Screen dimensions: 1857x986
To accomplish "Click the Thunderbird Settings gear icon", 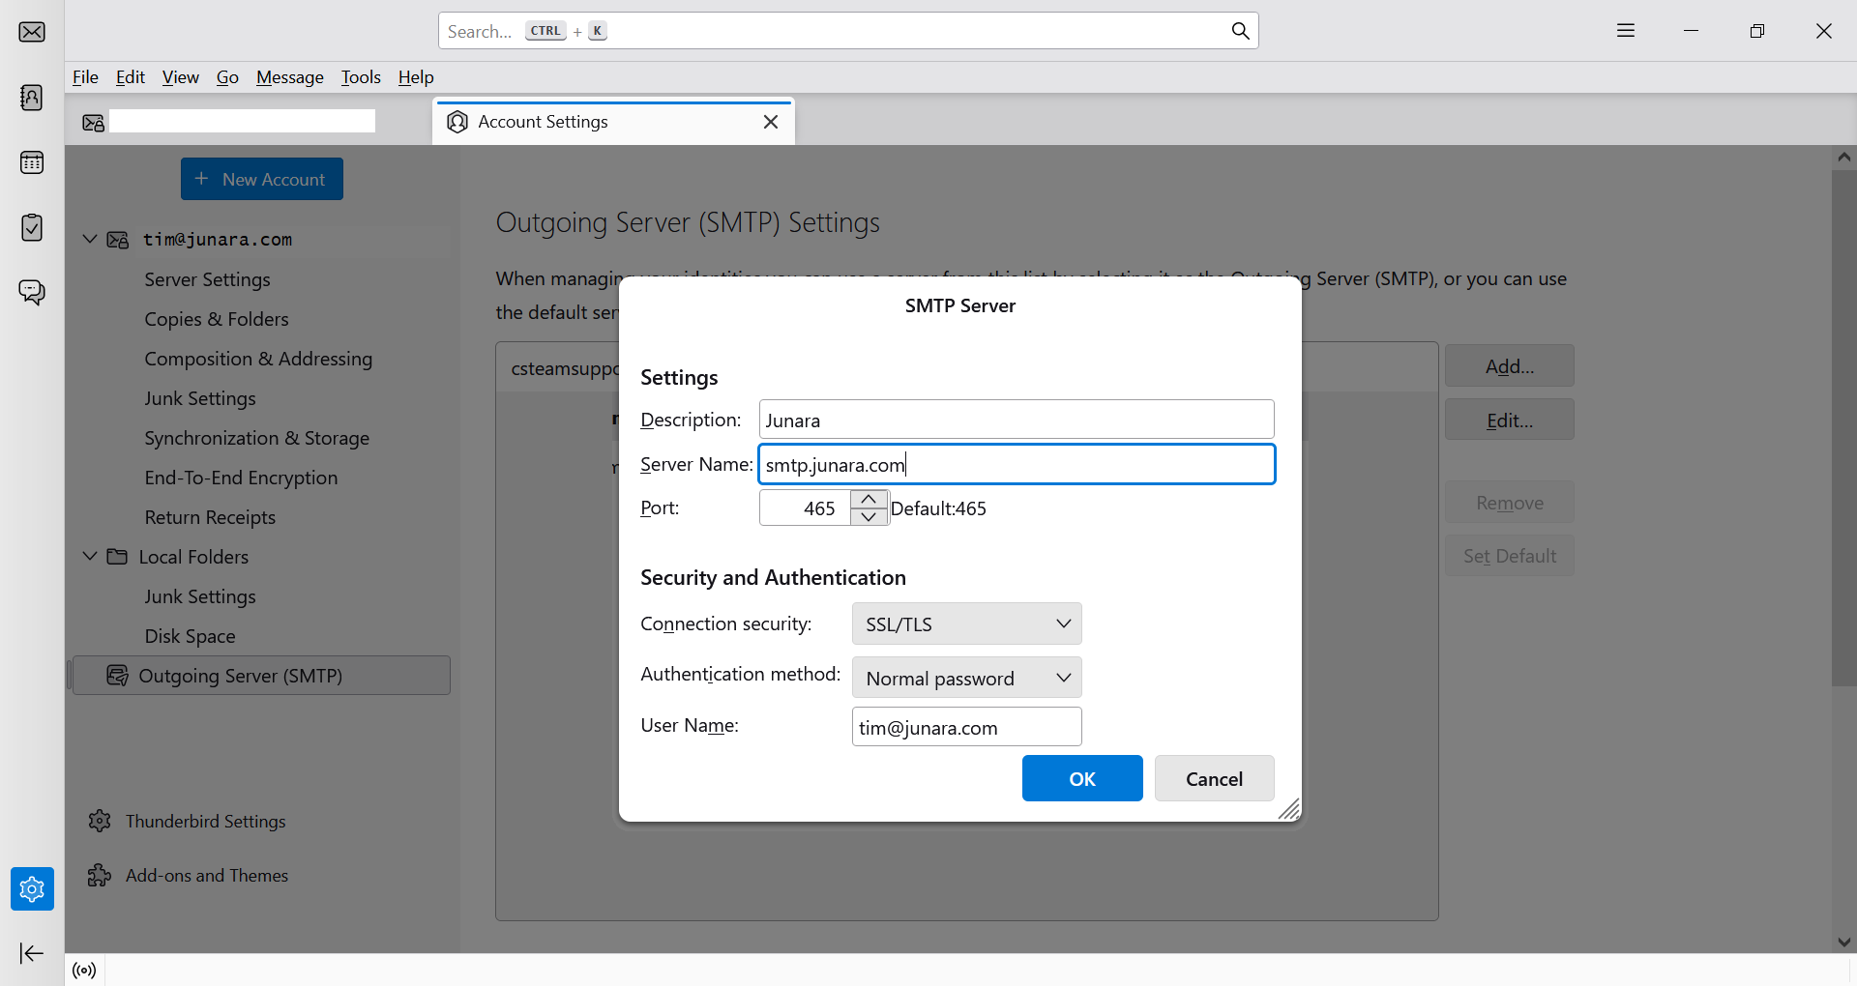I will click(x=100, y=821).
